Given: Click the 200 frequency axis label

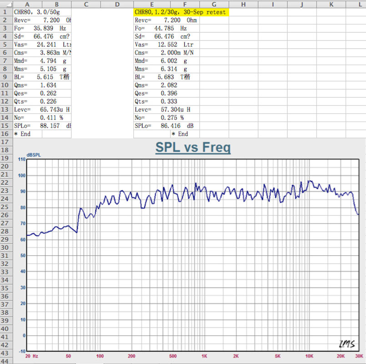Looking at the screenshot, I should coord(131,356).
